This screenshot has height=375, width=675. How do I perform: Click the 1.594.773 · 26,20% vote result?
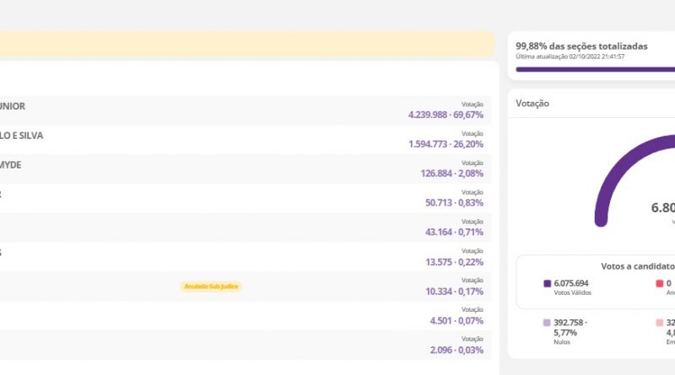click(445, 144)
